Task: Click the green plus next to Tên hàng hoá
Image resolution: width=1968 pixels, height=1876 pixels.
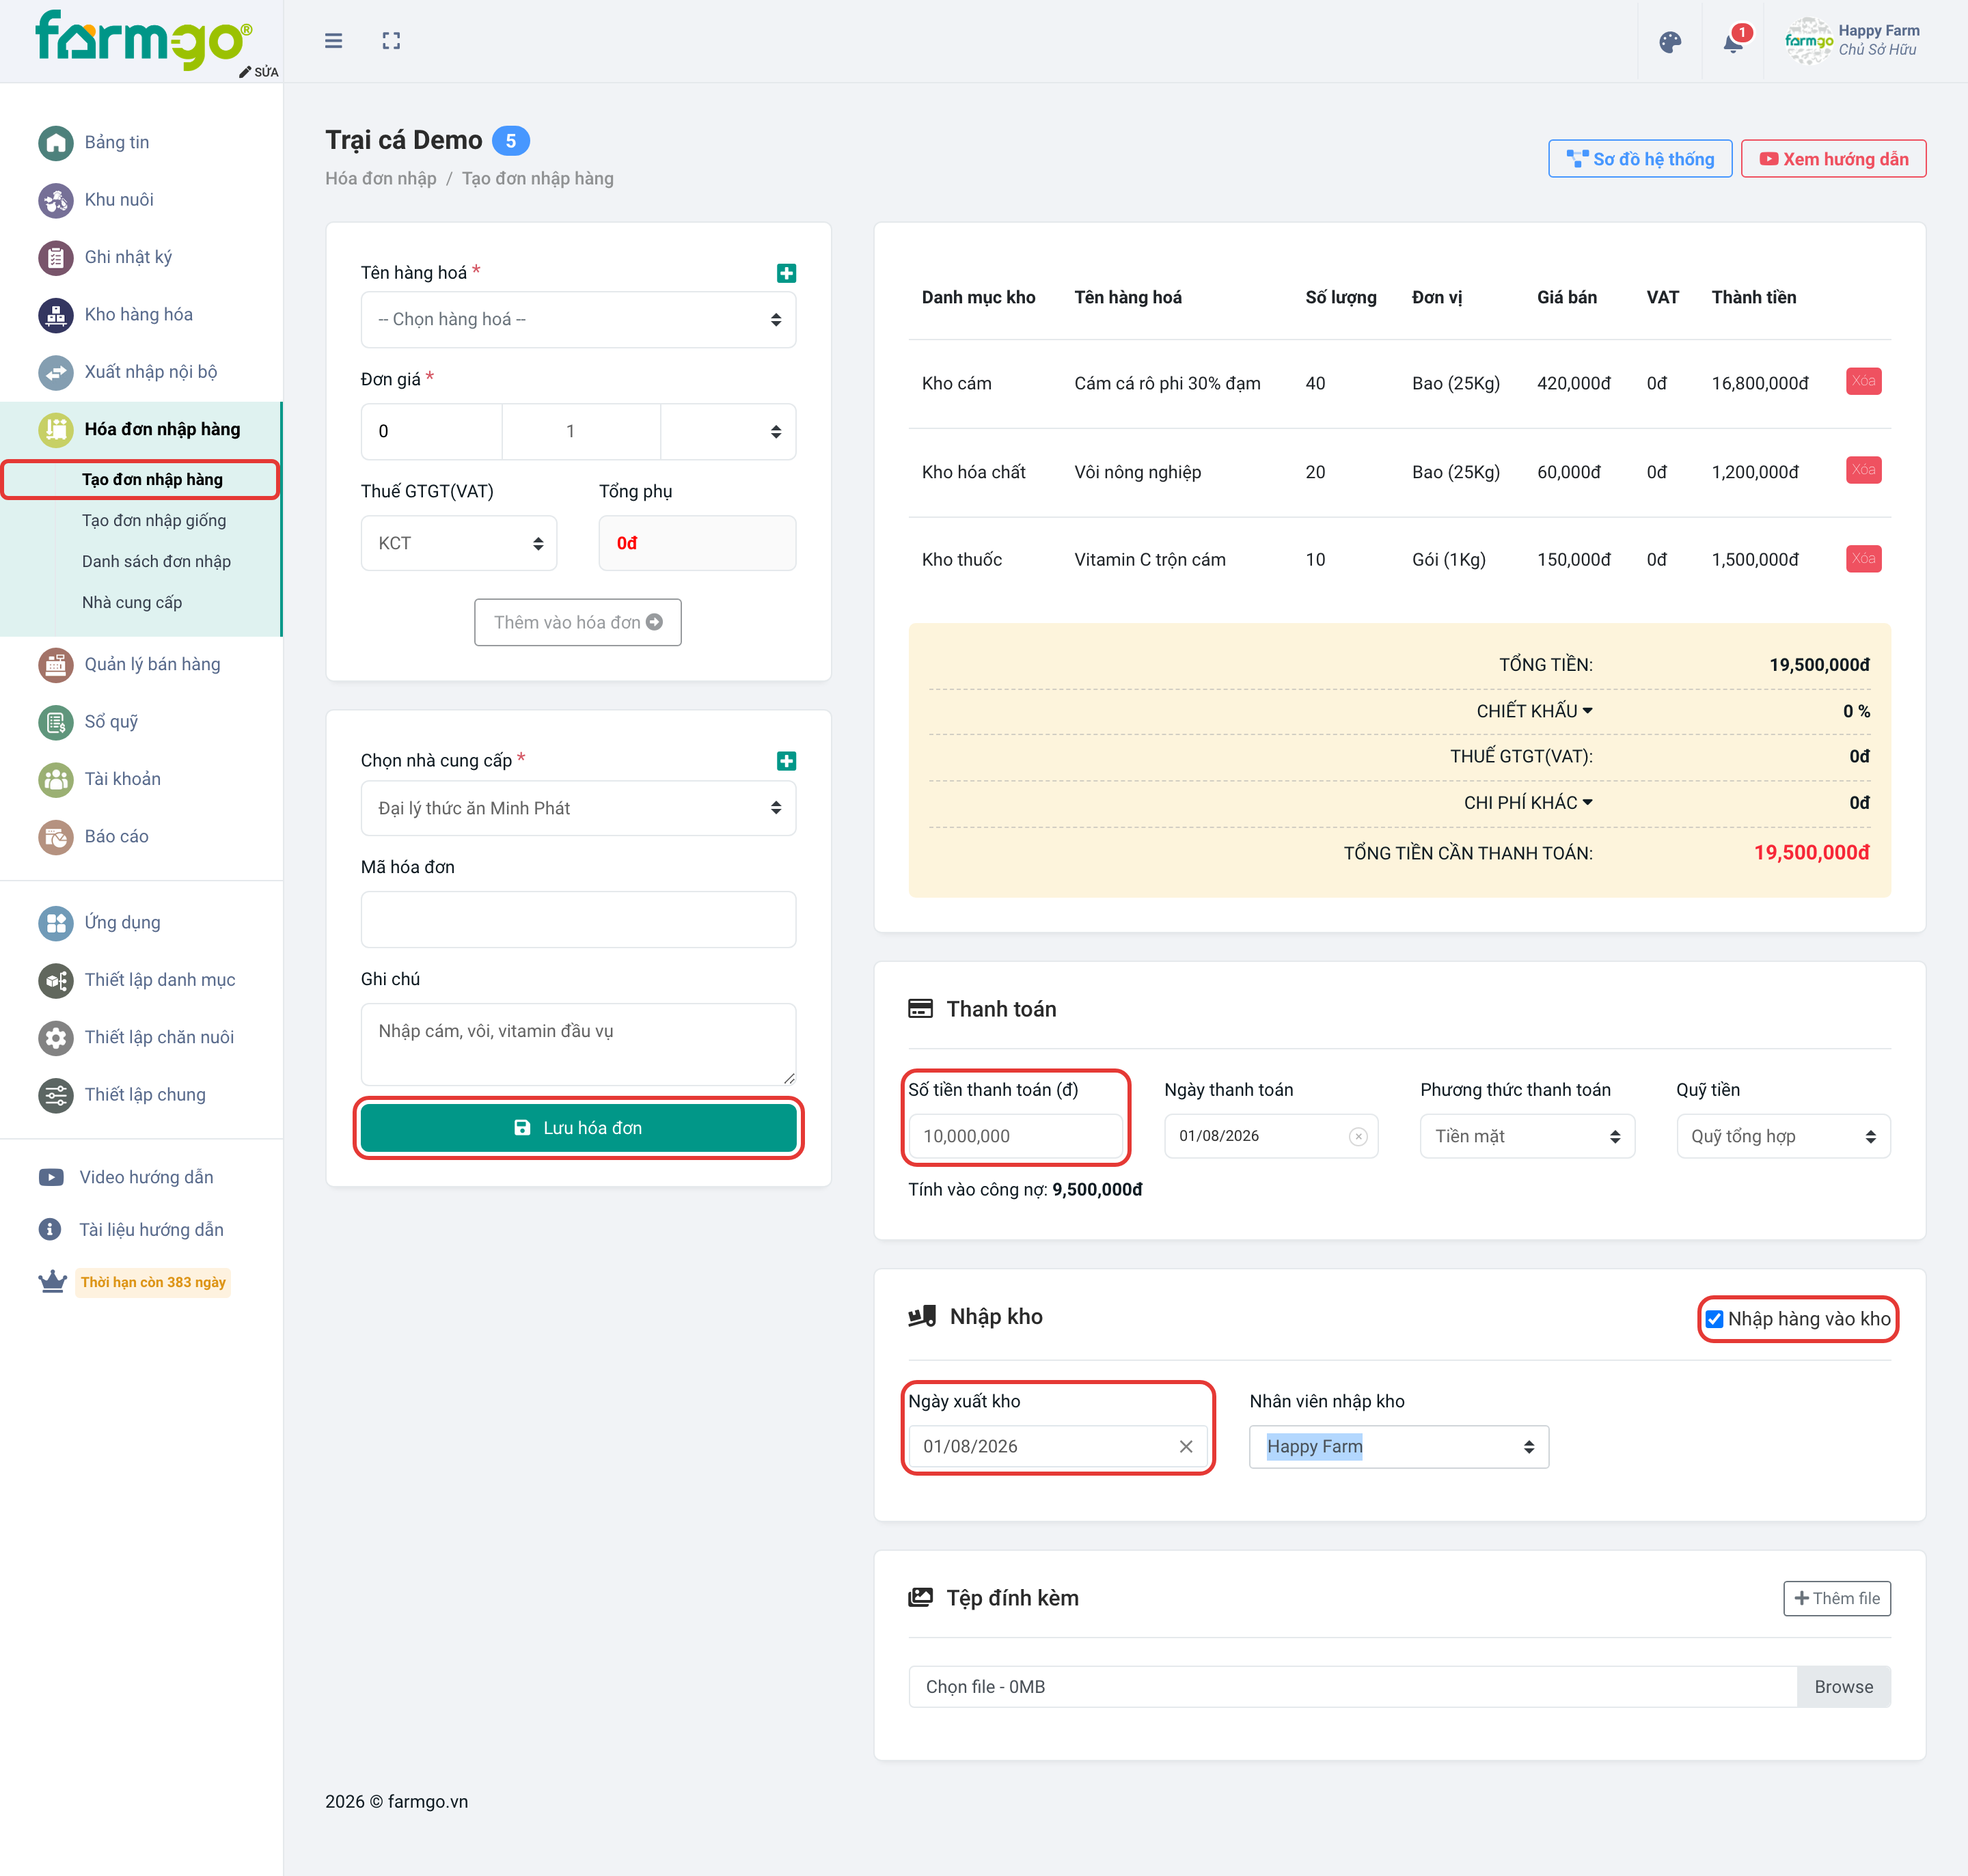Action: (x=786, y=273)
